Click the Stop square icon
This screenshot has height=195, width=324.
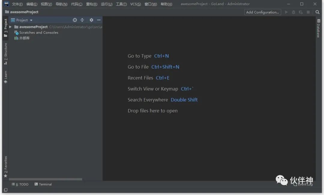click(x=308, y=12)
